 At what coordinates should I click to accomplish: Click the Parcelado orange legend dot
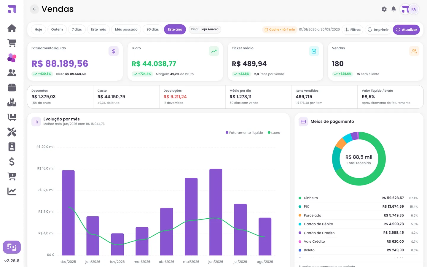click(300, 215)
